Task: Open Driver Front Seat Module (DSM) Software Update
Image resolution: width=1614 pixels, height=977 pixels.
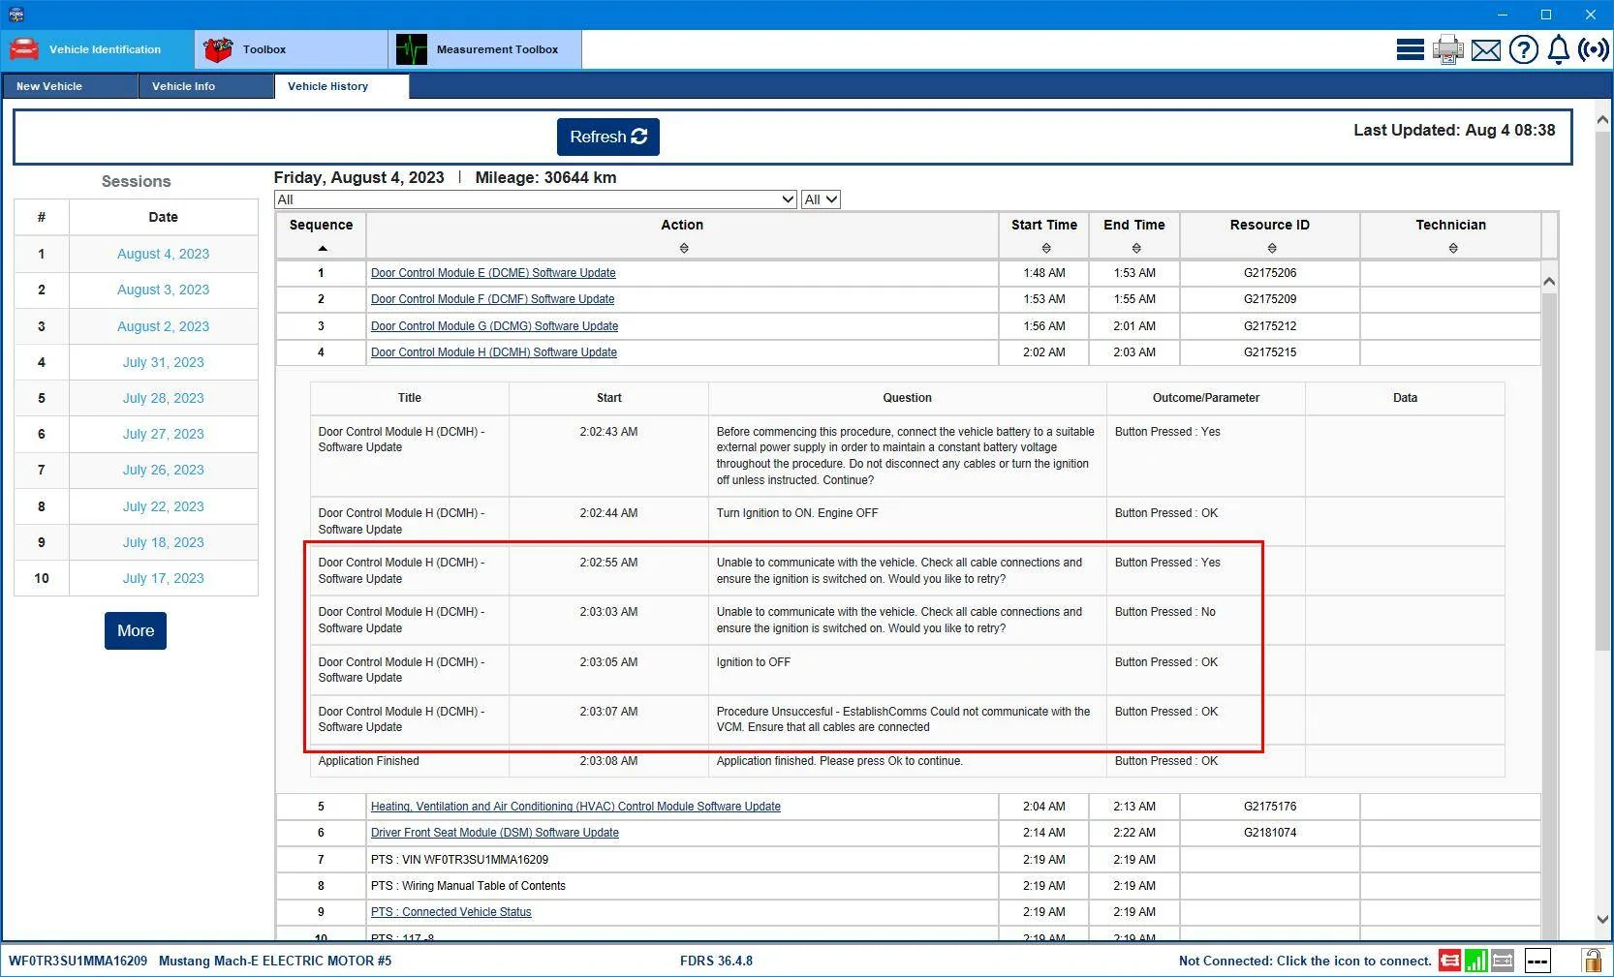Action: click(x=494, y=833)
